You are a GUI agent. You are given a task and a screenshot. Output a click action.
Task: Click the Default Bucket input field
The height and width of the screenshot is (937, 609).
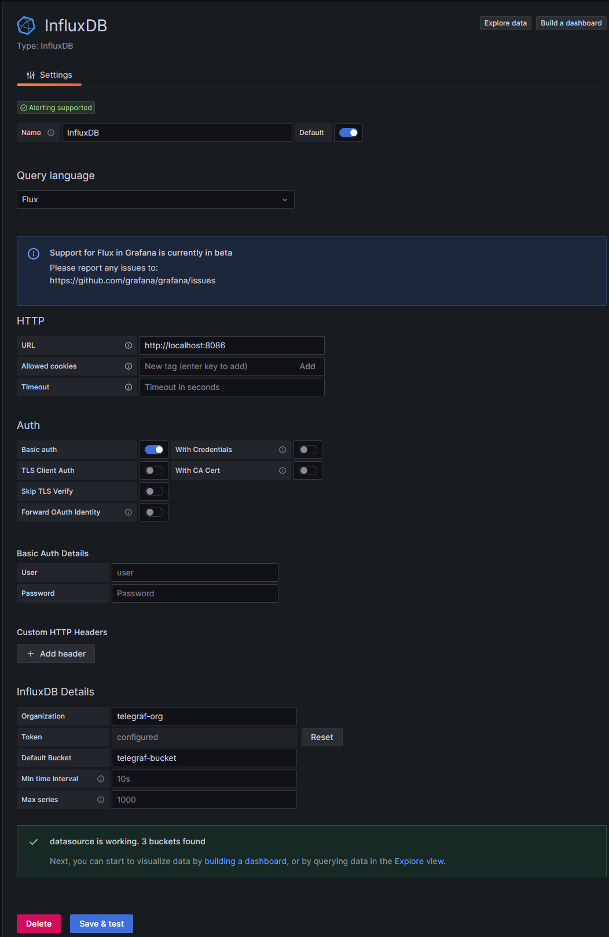coord(204,758)
